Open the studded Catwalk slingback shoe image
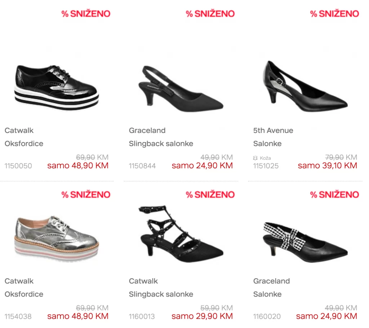Screen dimensions: 369x328 coord(181,234)
